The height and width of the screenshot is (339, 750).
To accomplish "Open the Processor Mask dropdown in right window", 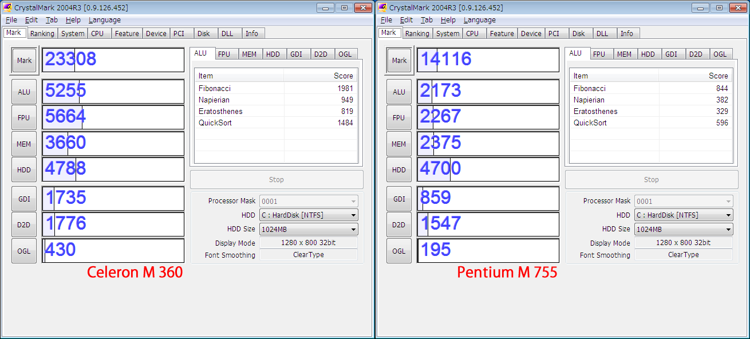I will click(684, 202).
